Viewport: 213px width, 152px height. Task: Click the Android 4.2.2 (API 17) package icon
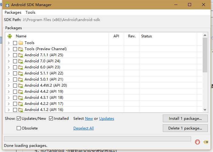tap(20, 104)
